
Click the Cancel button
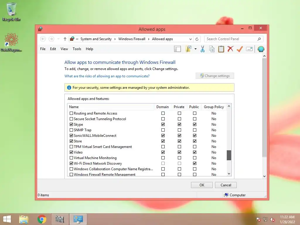[226, 185]
